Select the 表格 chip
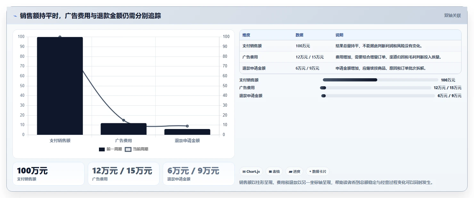This screenshot has width=474, height=198. pos(274,171)
